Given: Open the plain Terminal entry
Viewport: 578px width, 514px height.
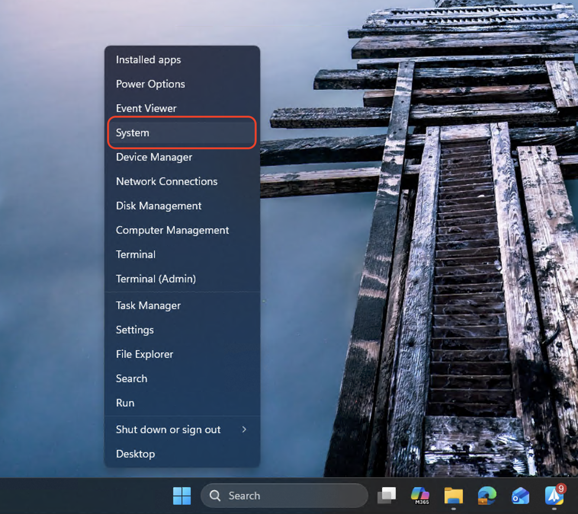Looking at the screenshot, I should pos(182,255).
